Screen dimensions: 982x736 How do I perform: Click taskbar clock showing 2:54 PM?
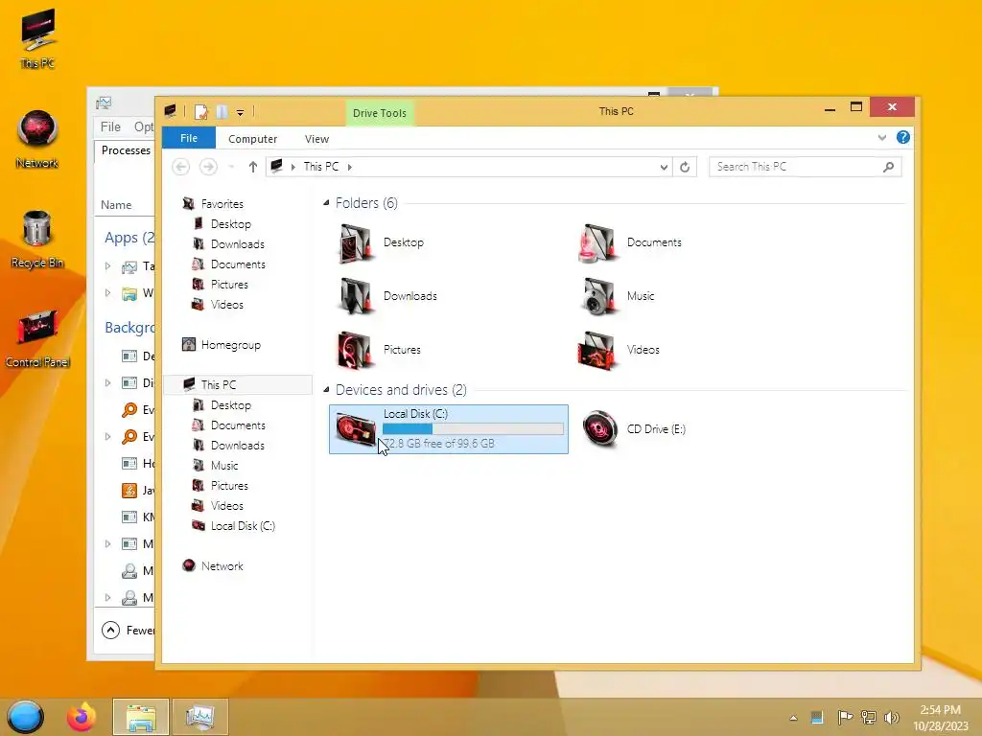tap(940, 718)
